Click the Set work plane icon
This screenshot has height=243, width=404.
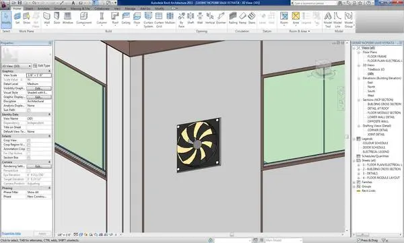(18, 19)
